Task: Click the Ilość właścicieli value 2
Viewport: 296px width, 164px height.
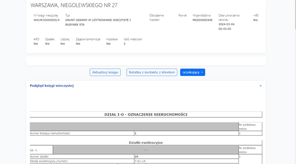Action: point(125,43)
